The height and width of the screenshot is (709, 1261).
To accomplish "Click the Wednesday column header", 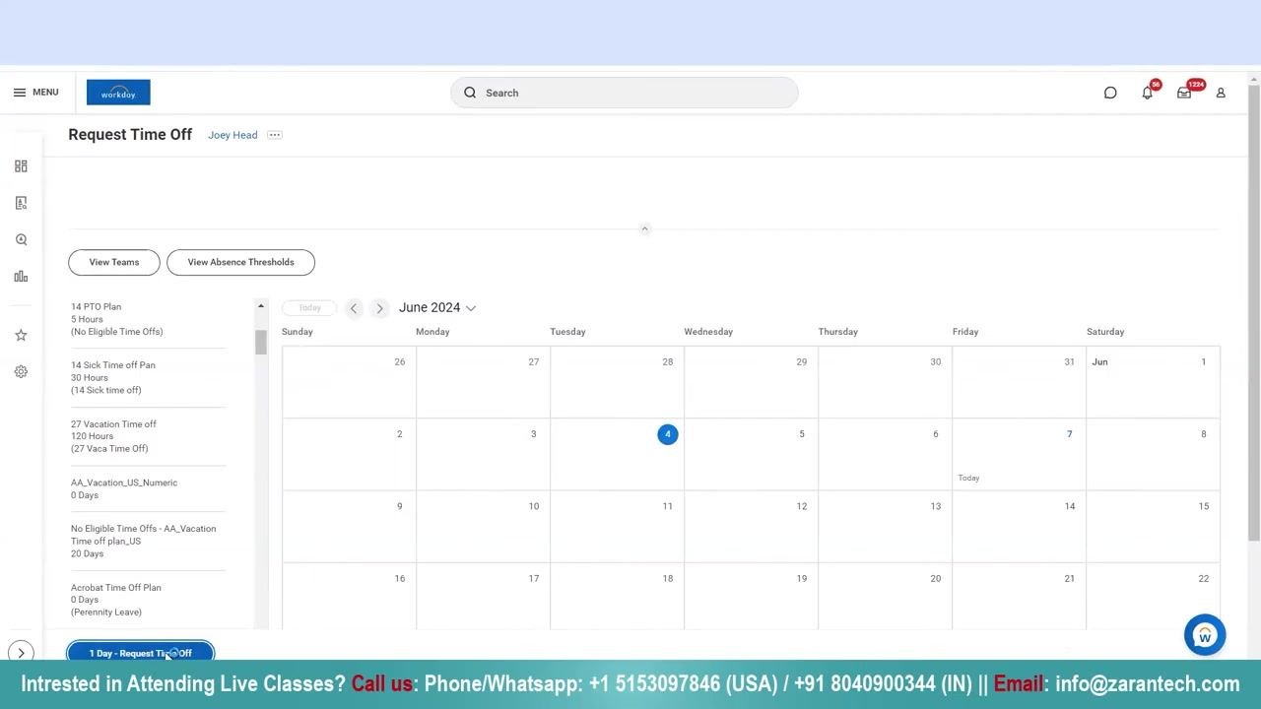I will tap(708, 332).
